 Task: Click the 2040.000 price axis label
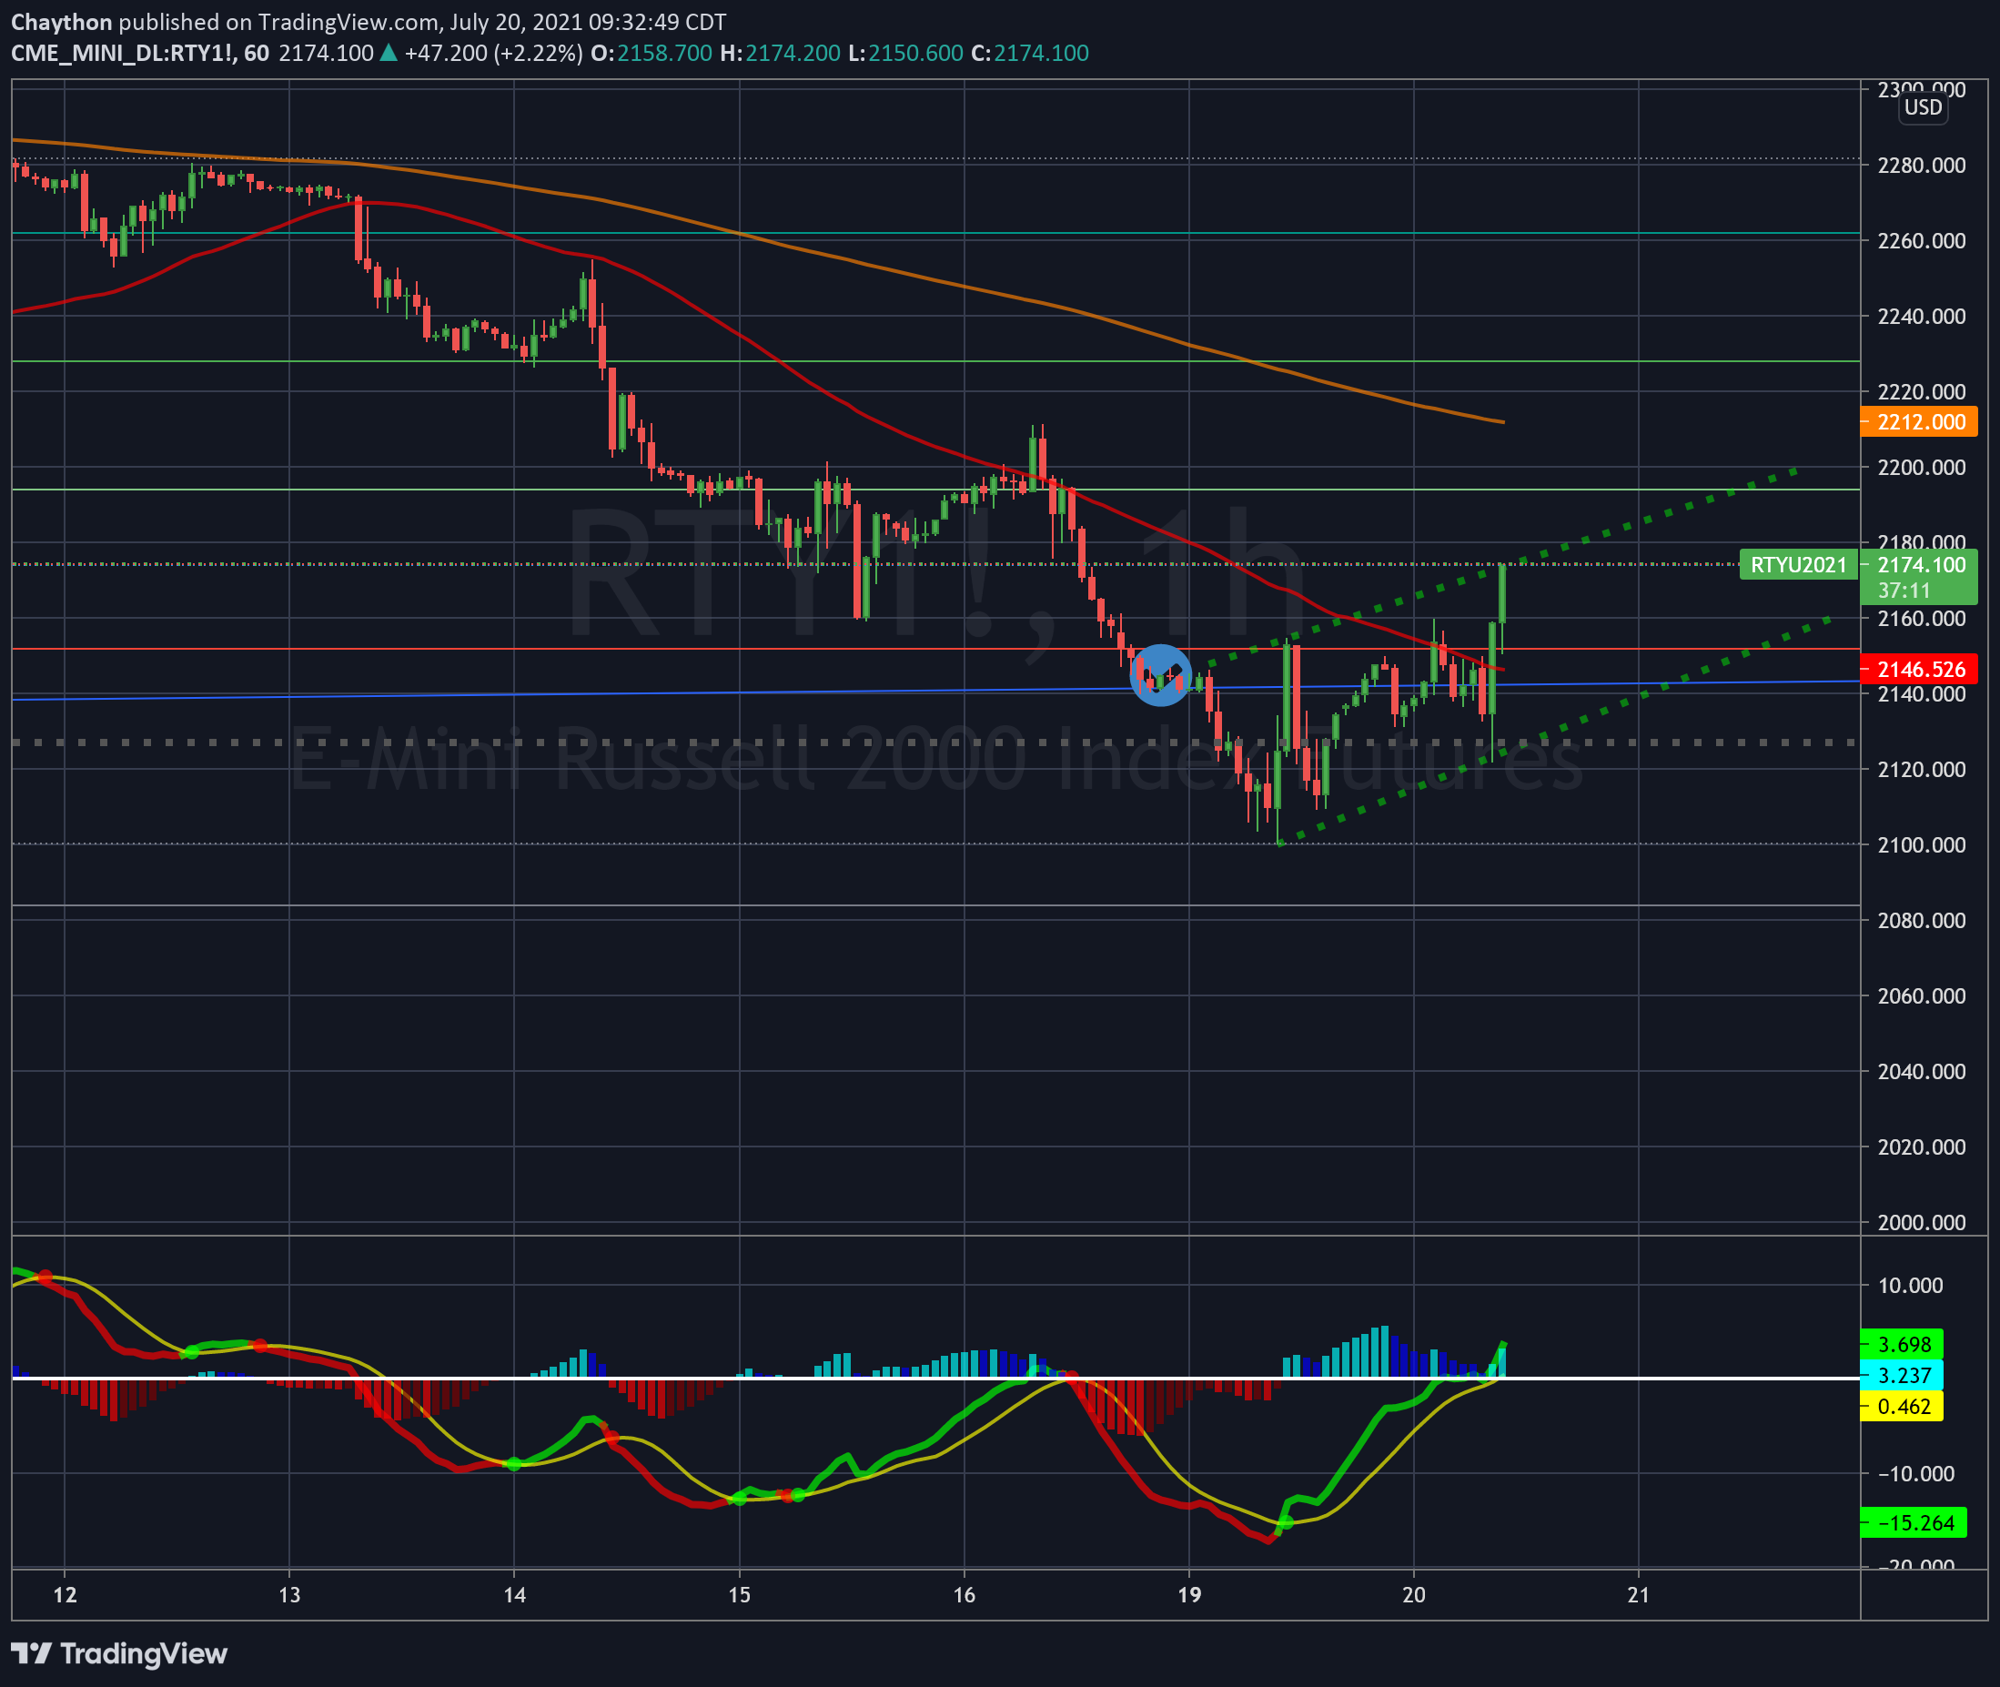pos(1922,1072)
